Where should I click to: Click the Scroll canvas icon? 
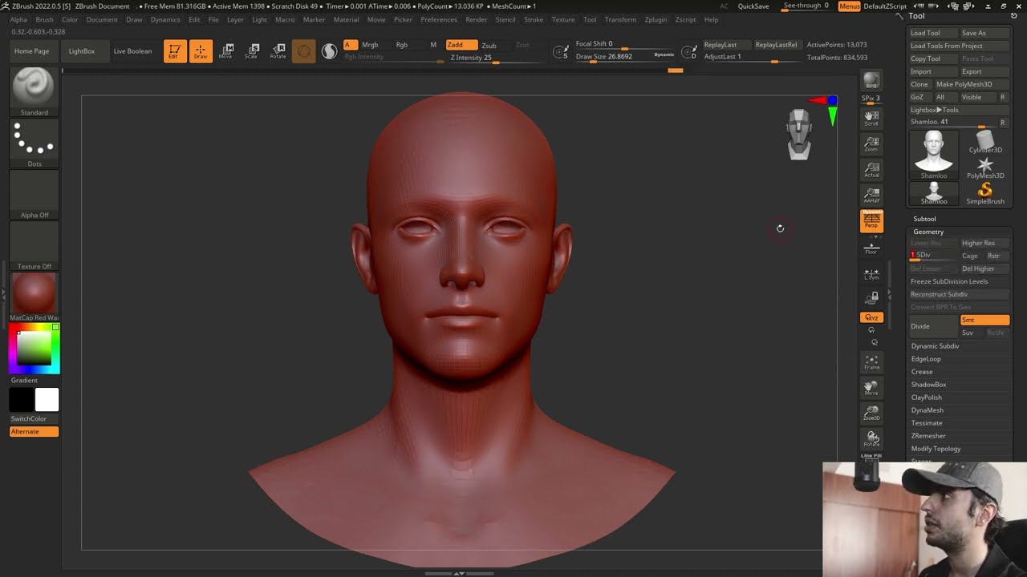point(871,118)
